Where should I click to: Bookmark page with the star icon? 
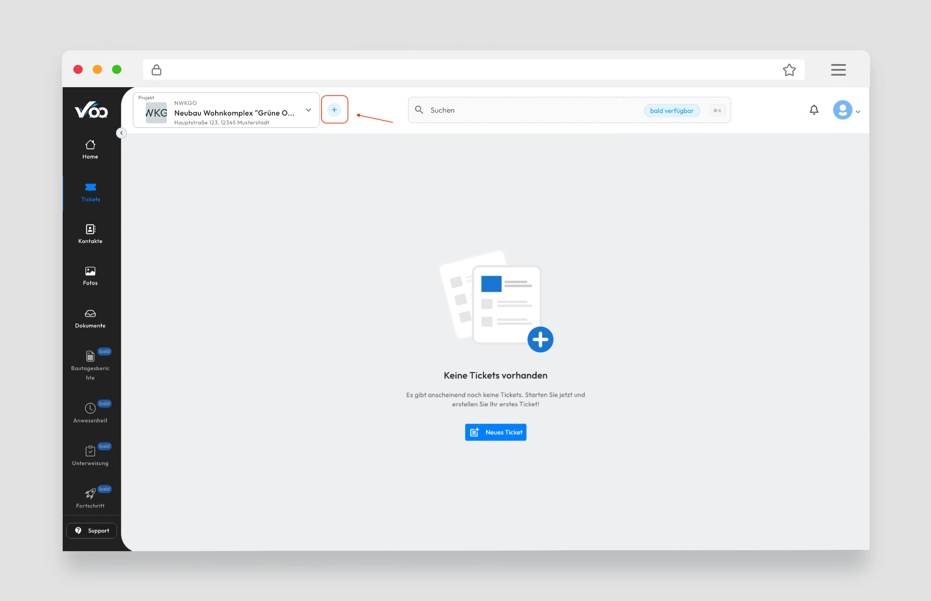coord(789,70)
